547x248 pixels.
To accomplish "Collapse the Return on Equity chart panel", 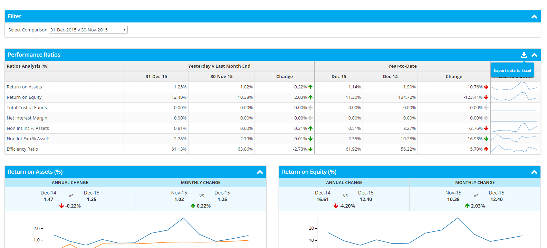I will coord(534,172).
